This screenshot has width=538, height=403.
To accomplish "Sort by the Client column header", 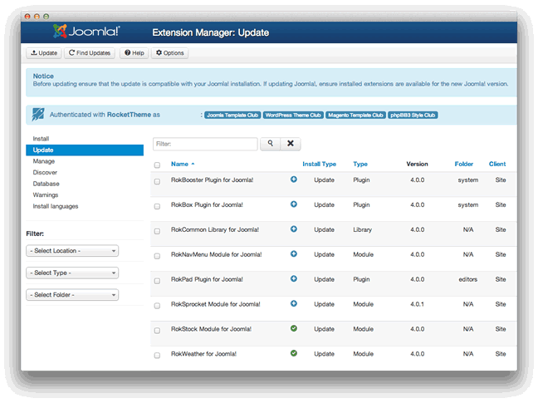I will (497, 164).
